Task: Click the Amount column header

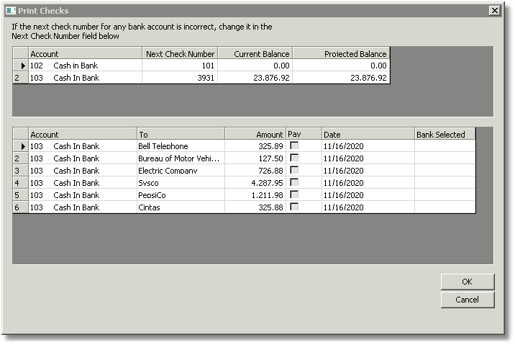Action: pyautogui.click(x=255, y=134)
